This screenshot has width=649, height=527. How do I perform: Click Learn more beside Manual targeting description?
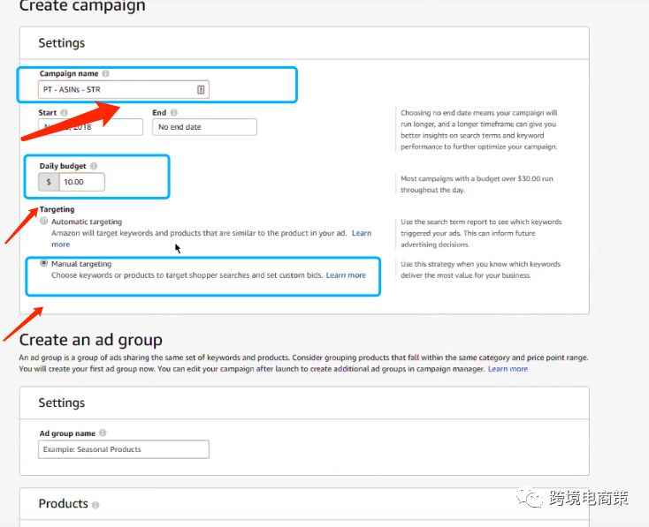click(x=346, y=275)
